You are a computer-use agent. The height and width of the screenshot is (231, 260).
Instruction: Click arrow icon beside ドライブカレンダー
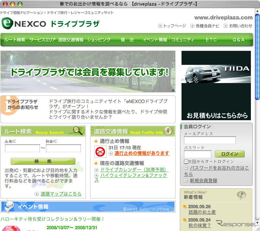point(96,170)
